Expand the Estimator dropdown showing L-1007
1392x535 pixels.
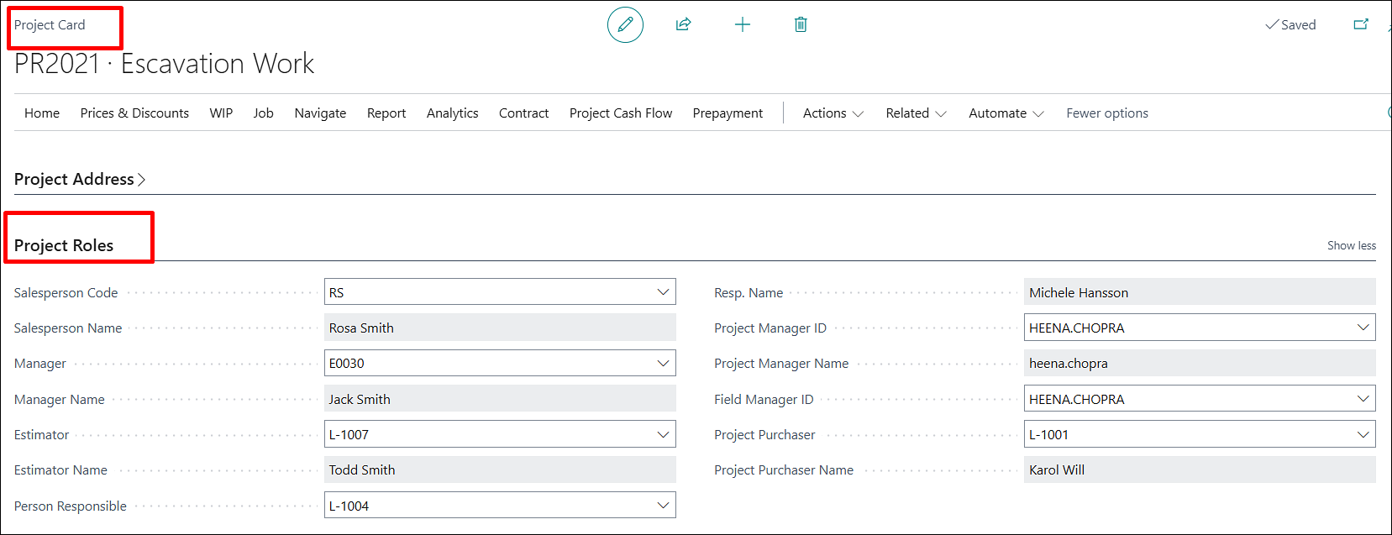(x=664, y=434)
